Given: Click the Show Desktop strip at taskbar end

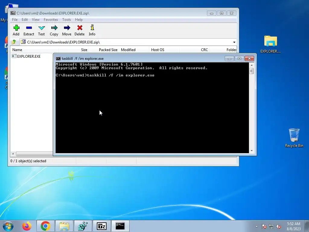Looking at the screenshot, I should tap(307, 226).
